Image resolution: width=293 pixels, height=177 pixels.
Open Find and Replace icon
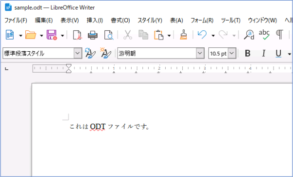point(249,35)
